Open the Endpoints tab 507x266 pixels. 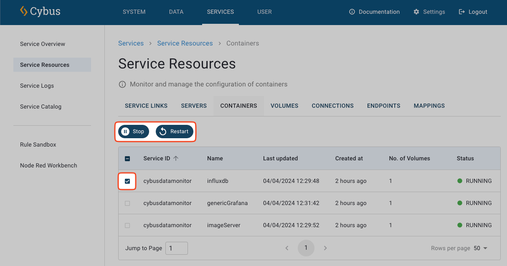[x=383, y=106]
